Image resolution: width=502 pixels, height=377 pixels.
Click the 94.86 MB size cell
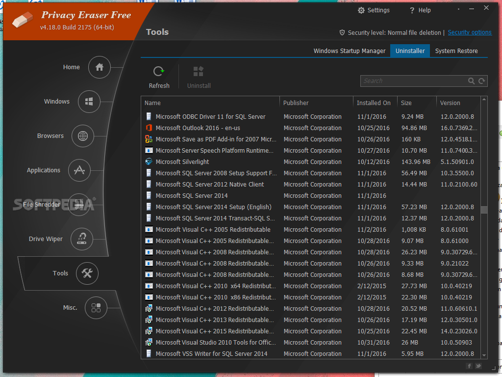coord(414,128)
